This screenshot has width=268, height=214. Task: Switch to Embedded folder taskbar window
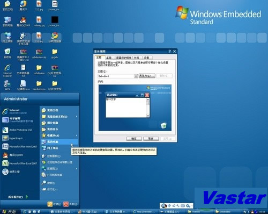click(227, 212)
